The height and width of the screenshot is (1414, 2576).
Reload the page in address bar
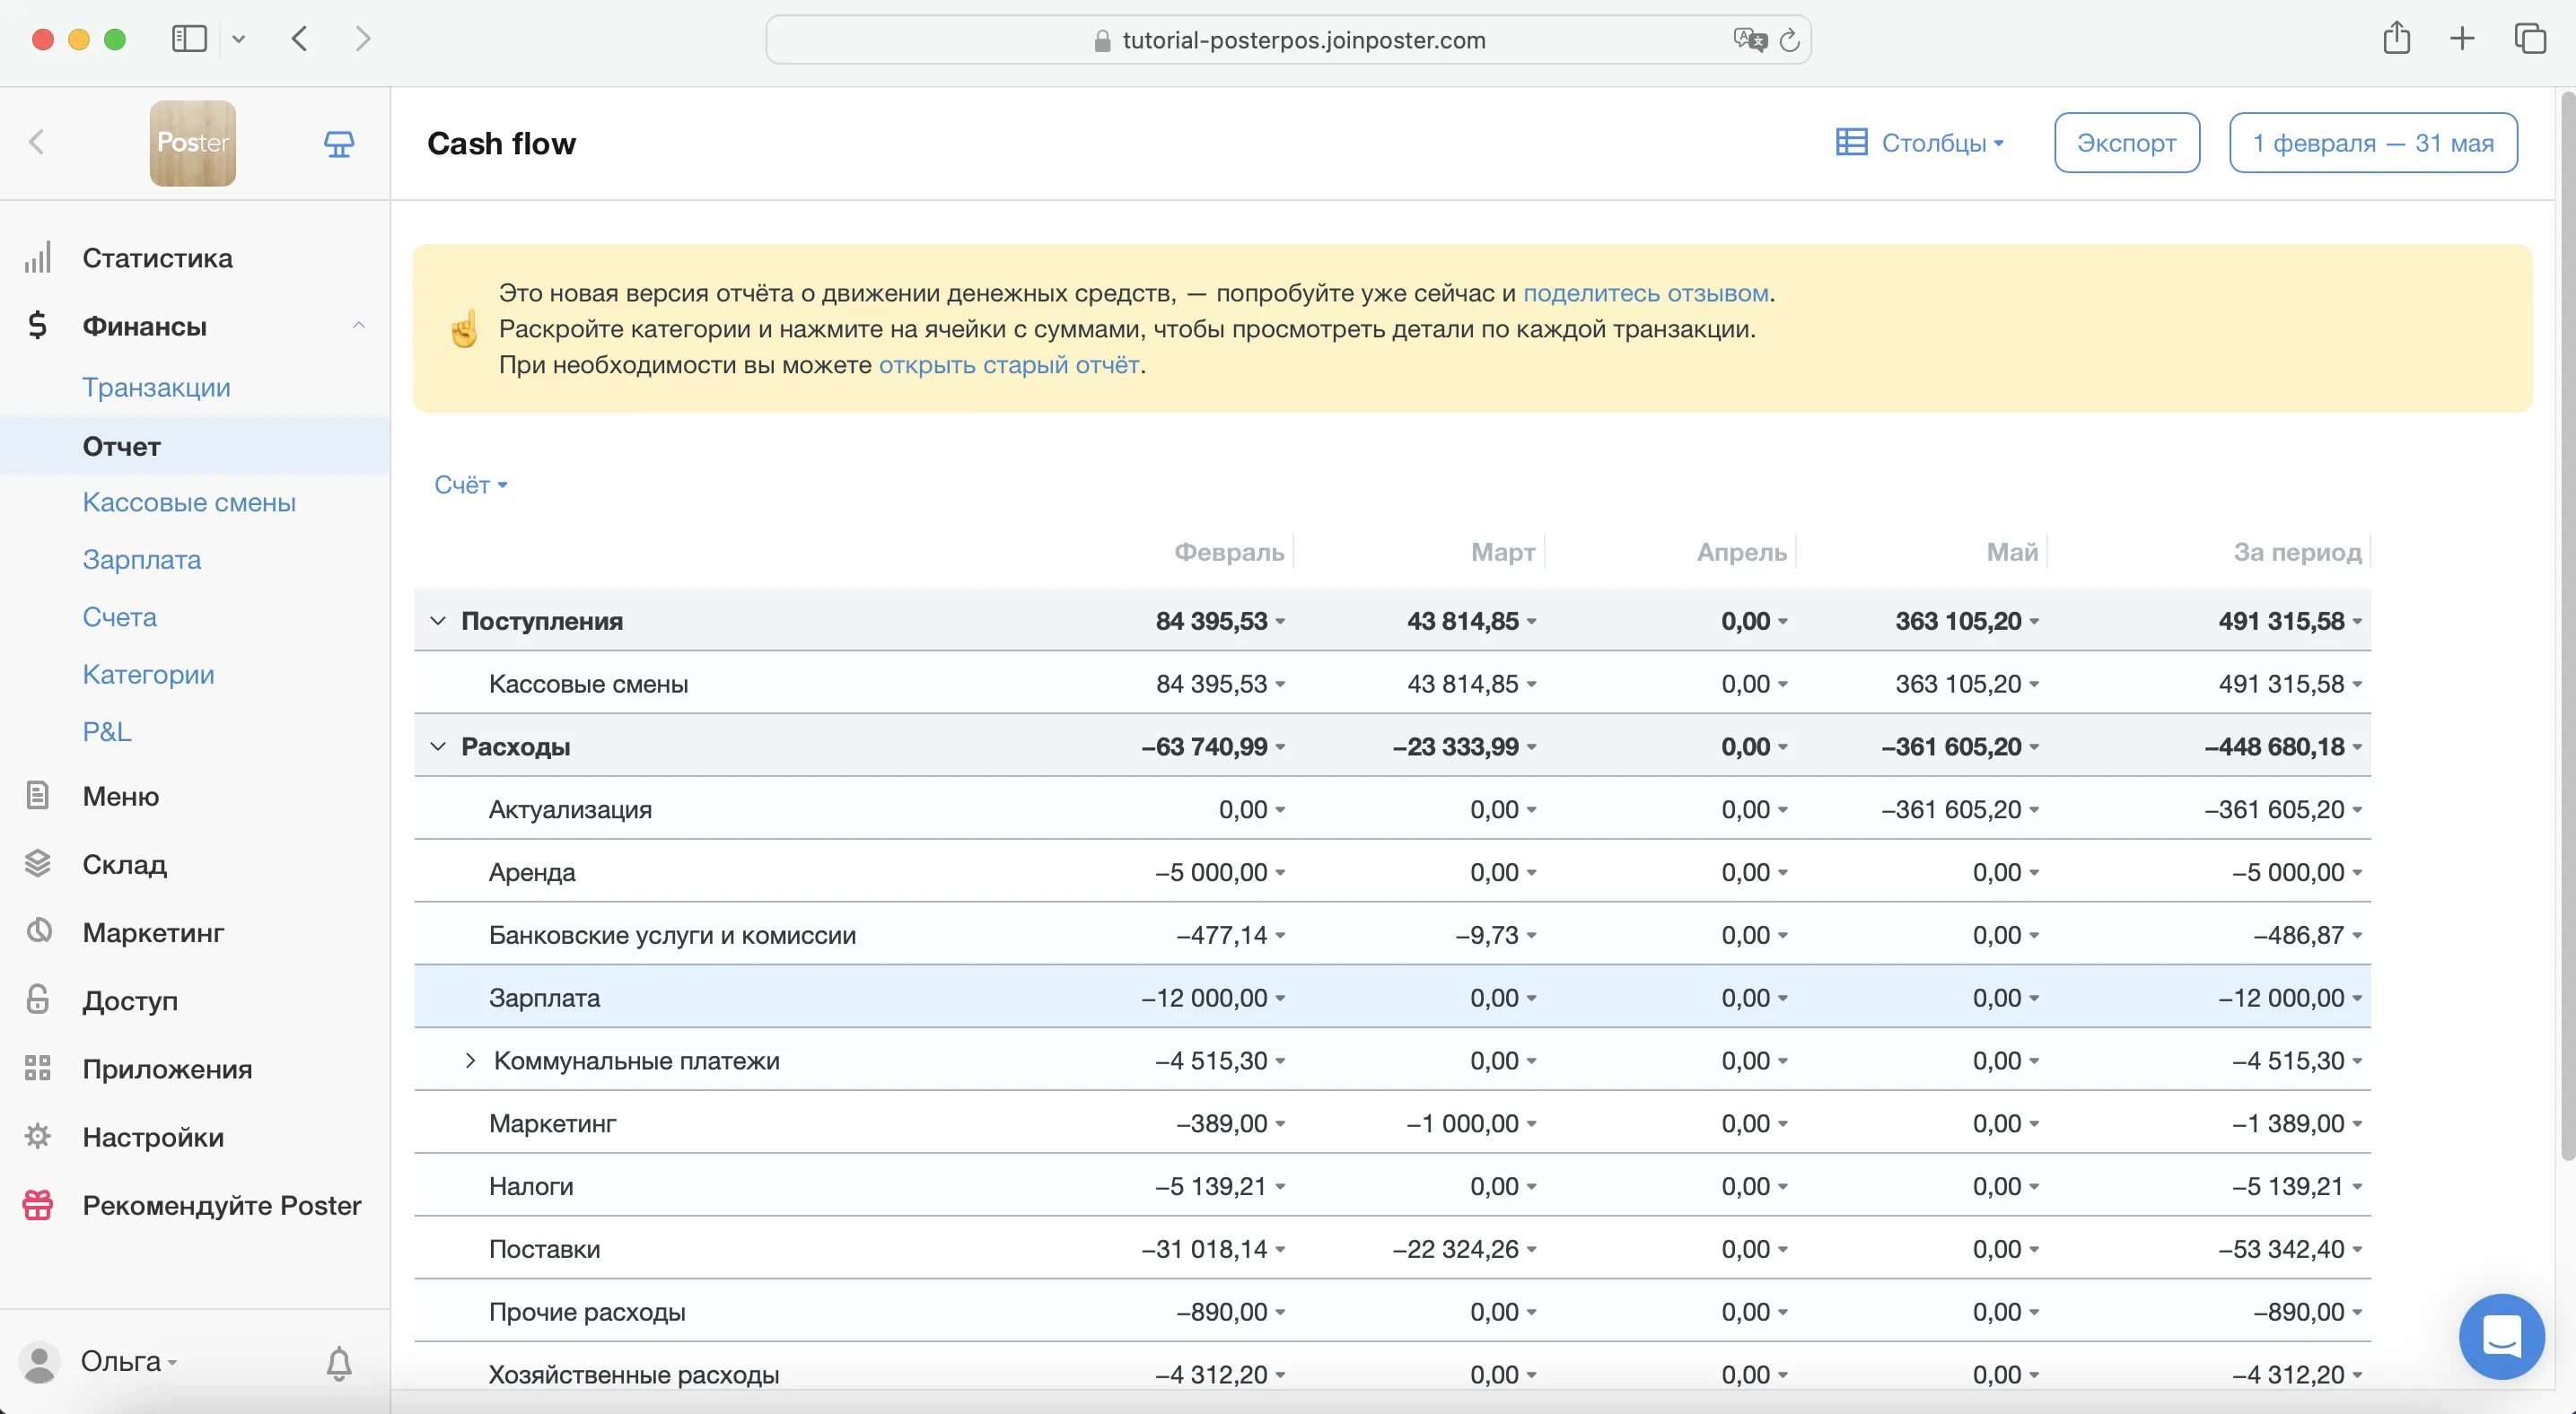point(1789,40)
